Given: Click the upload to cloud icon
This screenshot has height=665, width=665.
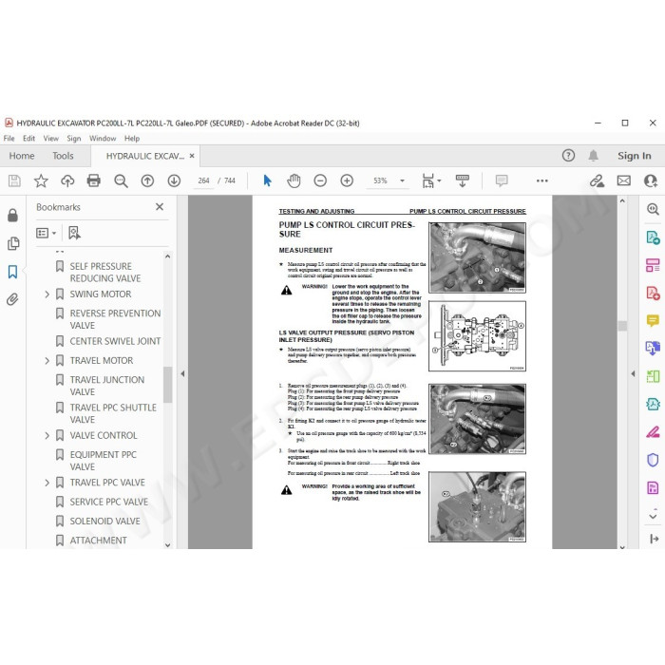Looking at the screenshot, I should (x=67, y=181).
